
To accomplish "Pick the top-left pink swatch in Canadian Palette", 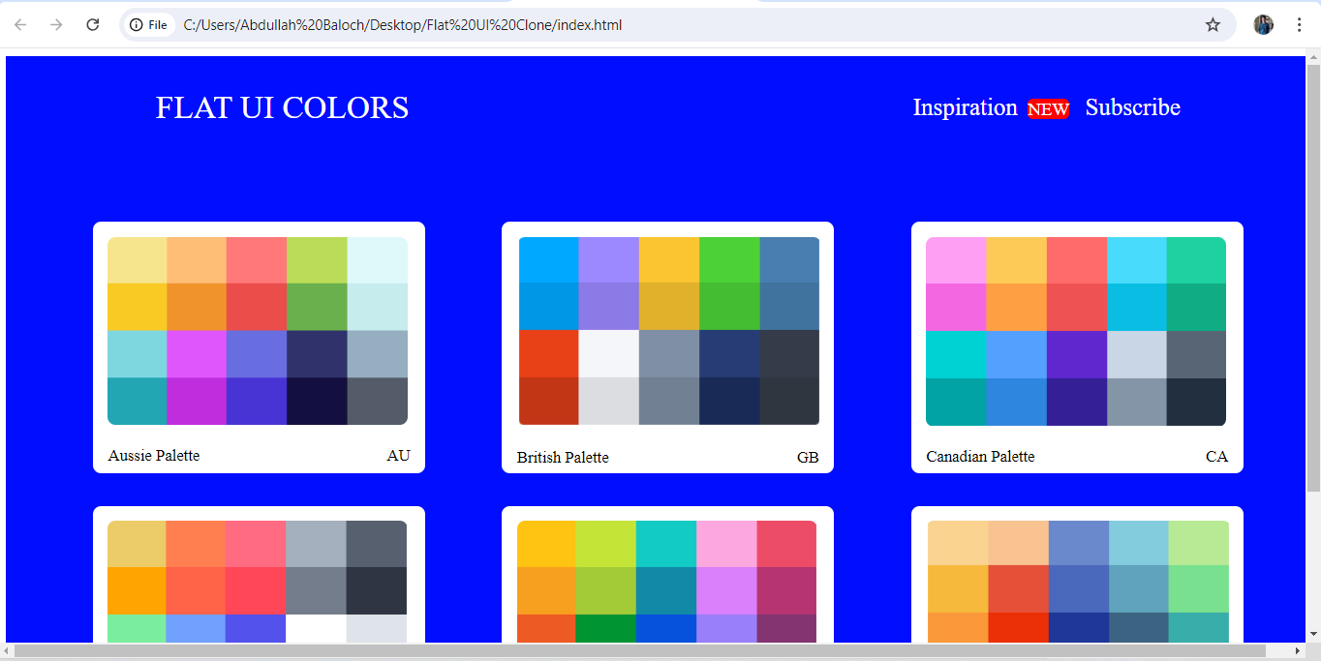I will 956,259.
